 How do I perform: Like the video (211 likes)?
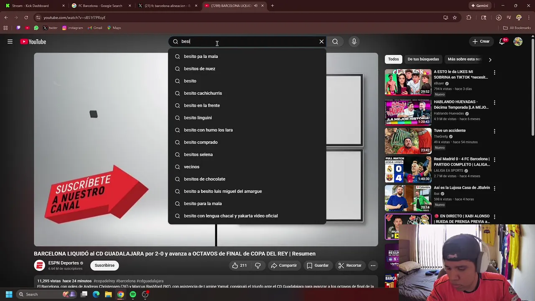click(239, 265)
